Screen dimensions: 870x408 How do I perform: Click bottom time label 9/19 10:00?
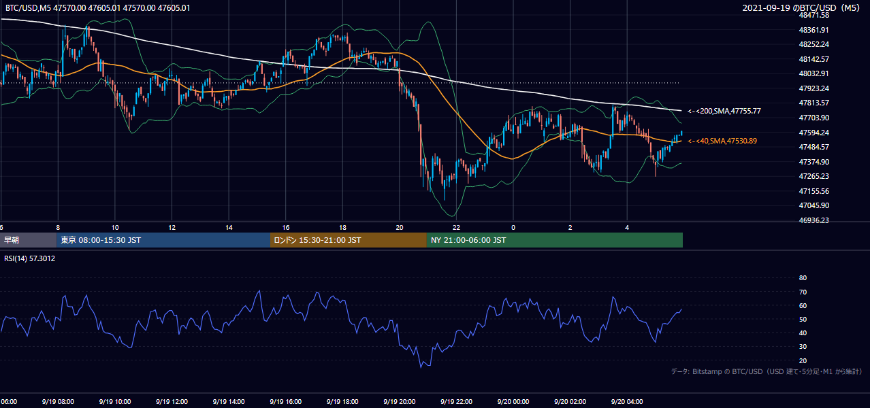115,402
